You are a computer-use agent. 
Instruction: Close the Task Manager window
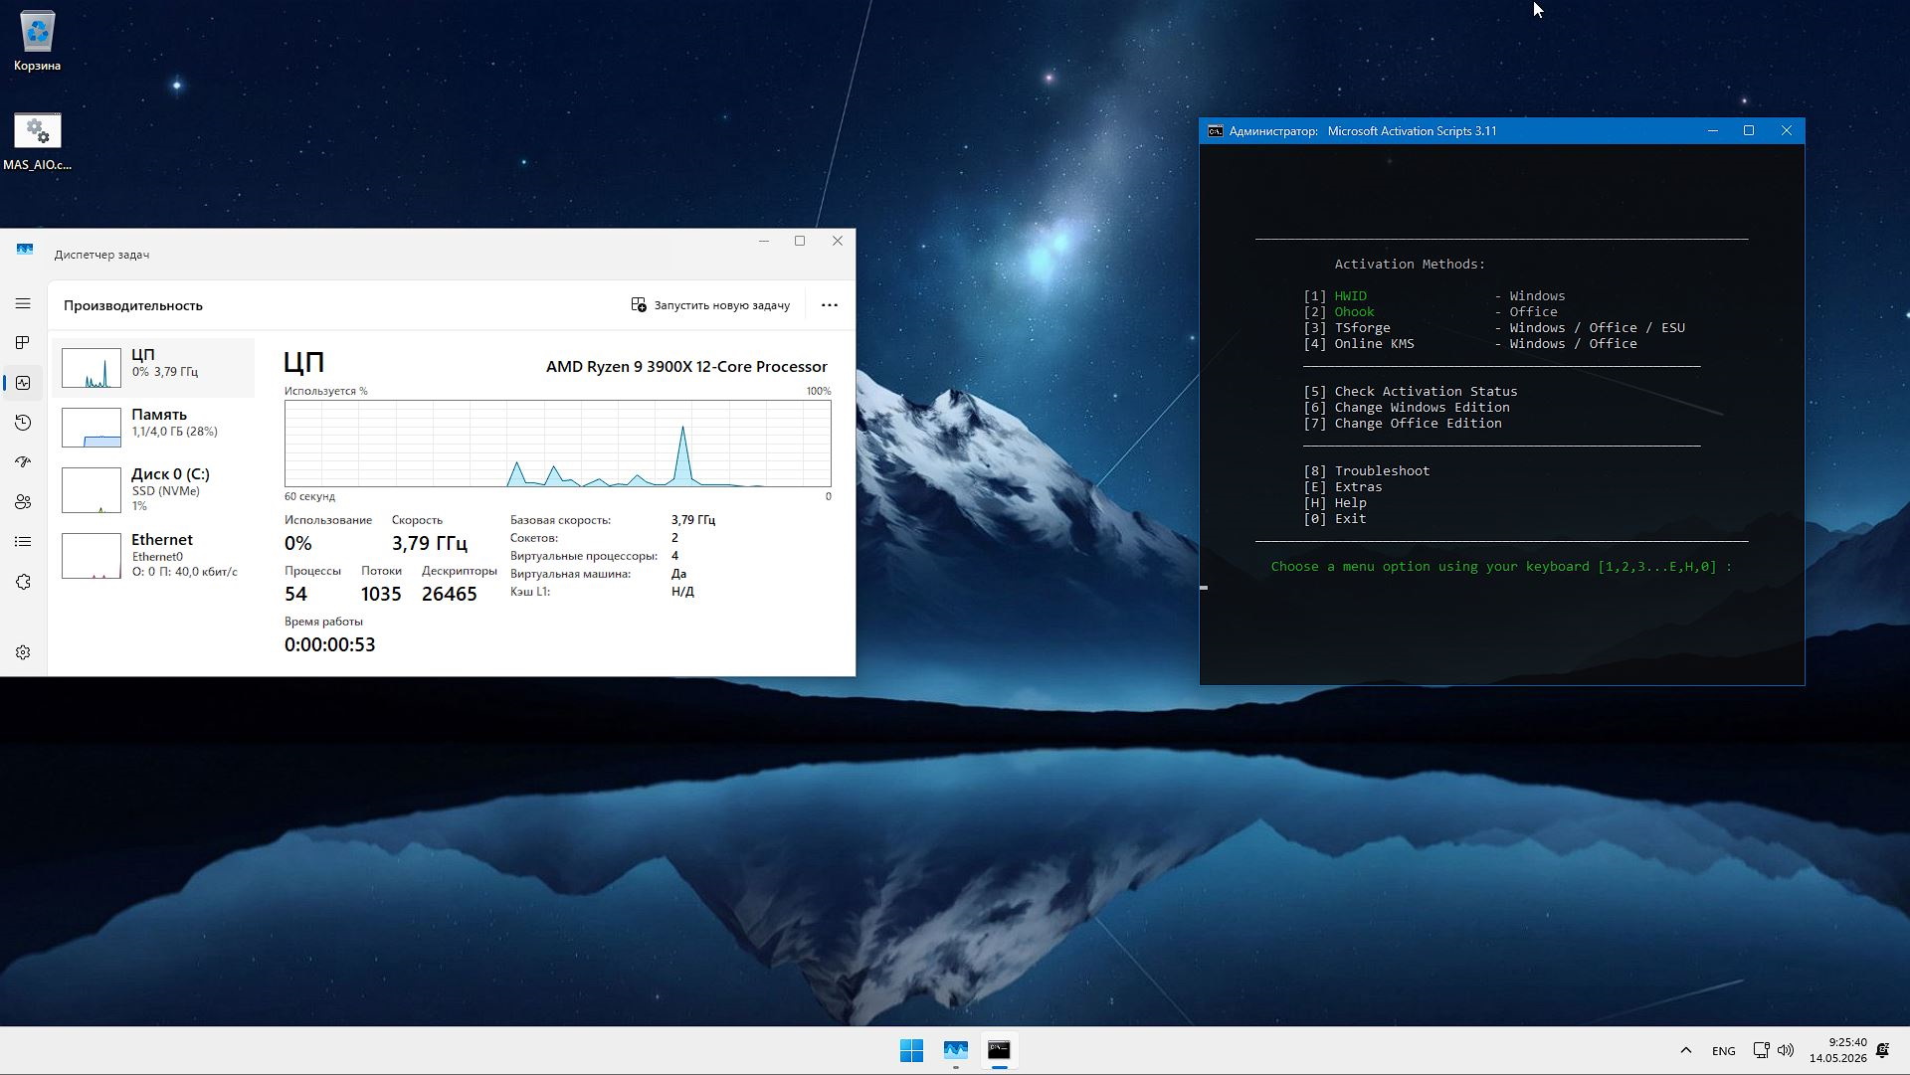(x=838, y=241)
